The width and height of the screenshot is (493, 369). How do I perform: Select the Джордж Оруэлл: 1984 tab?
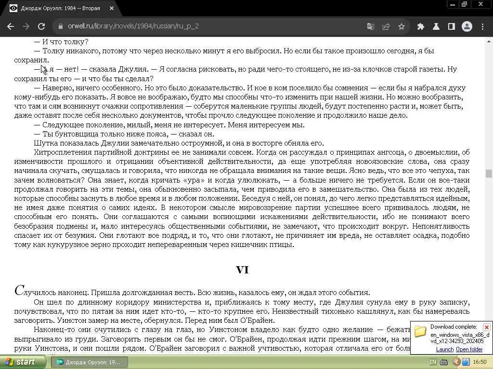tap(60, 9)
